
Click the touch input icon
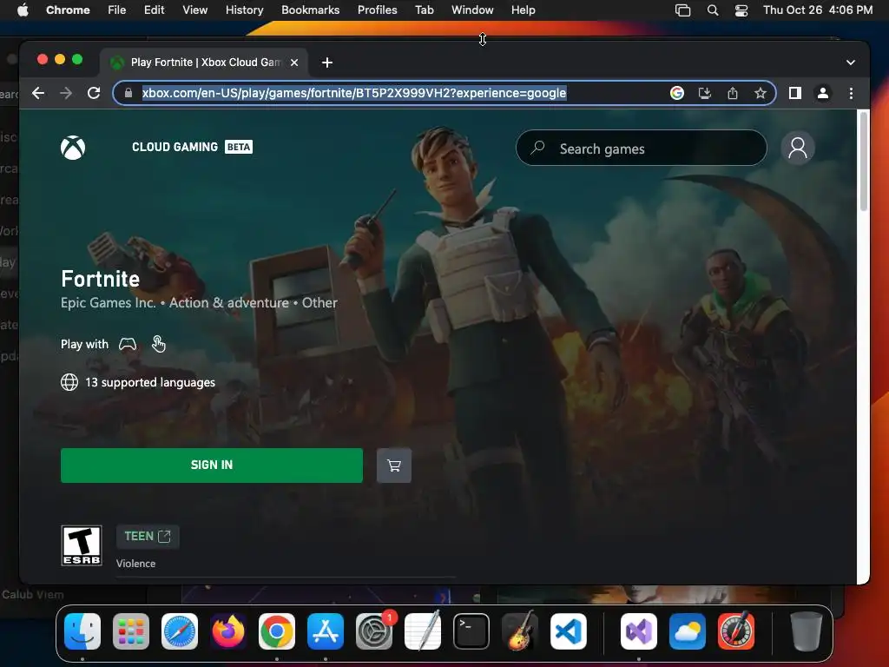tap(159, 344)
